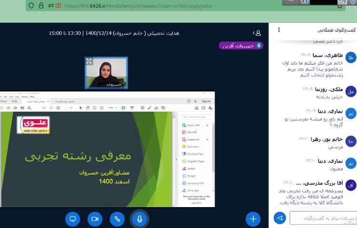This screenshot has width=357, height=228.
Task: Click the chat avatar beside the 'خیلی بدبخته' message
Action: (x=351, y=92)
